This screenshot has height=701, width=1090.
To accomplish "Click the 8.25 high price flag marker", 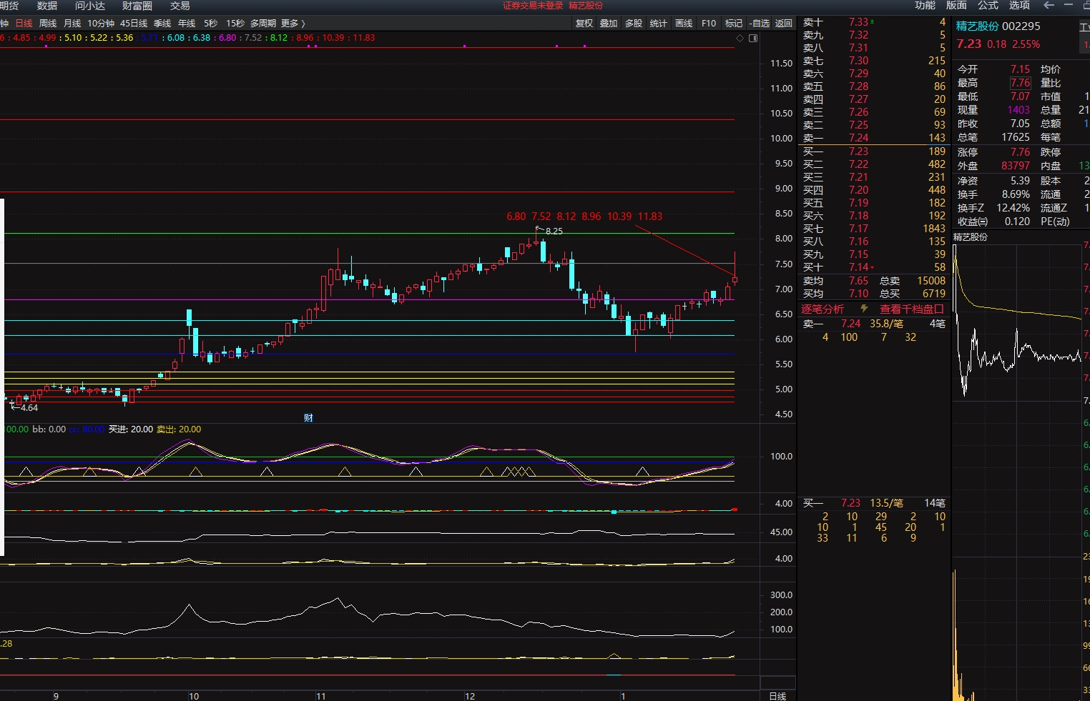I will point(553,231).
